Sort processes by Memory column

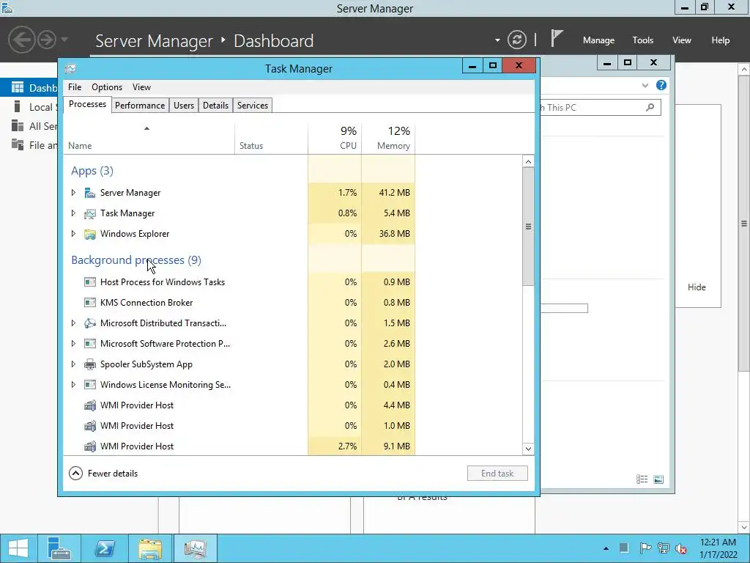click(388, 139)
